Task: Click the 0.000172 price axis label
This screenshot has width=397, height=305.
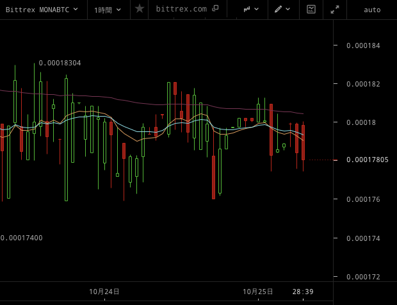Action: (363, 277)
